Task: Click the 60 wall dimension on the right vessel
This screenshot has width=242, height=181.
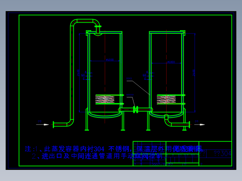Action: click(x=144, y=75)
